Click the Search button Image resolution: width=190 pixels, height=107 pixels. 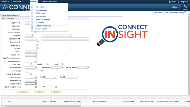(23, 92)
